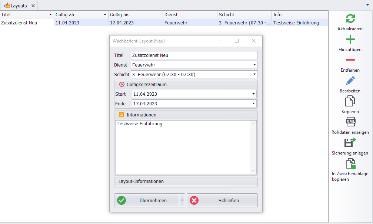Open the Schicht dropdown list
Screen dimensions: 373x224
click(x=254, y=75)
